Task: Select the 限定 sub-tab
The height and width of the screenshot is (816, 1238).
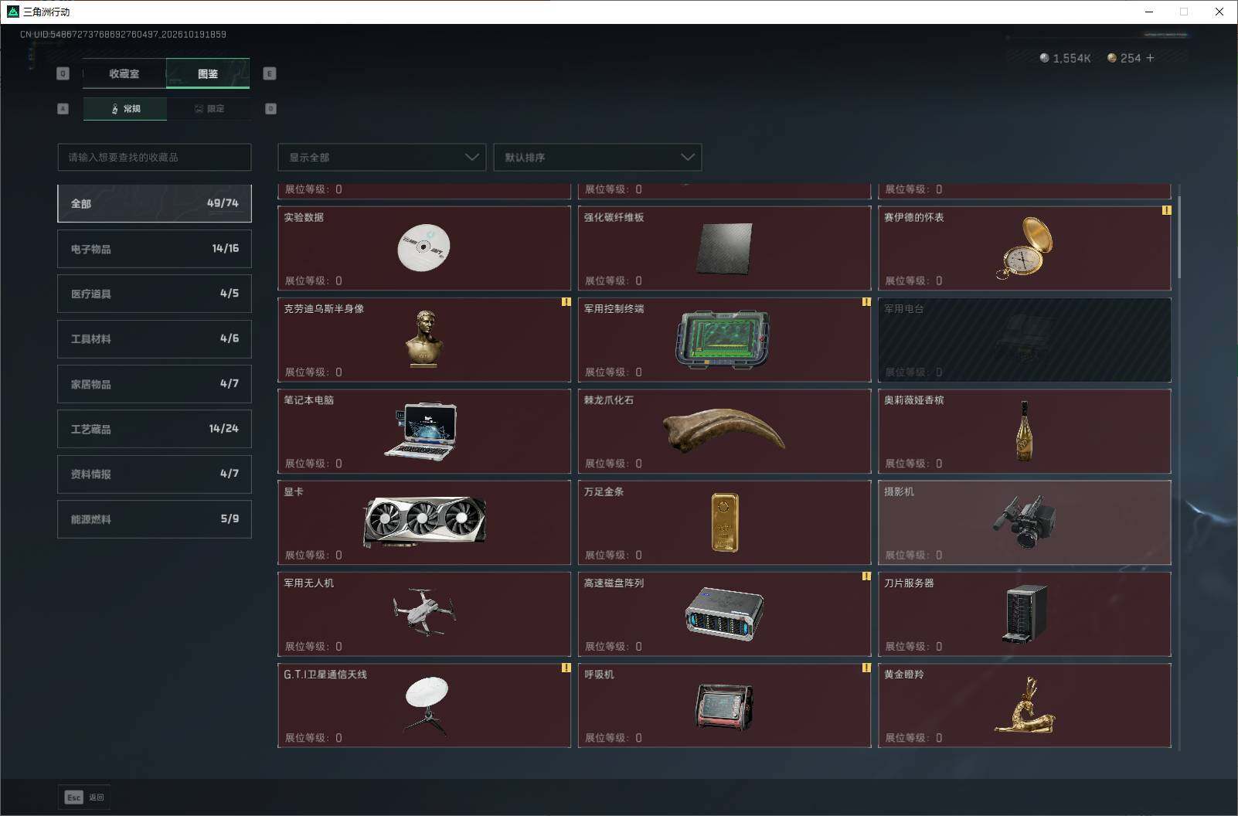Action: pyautogui.click(x=209, y=108)
